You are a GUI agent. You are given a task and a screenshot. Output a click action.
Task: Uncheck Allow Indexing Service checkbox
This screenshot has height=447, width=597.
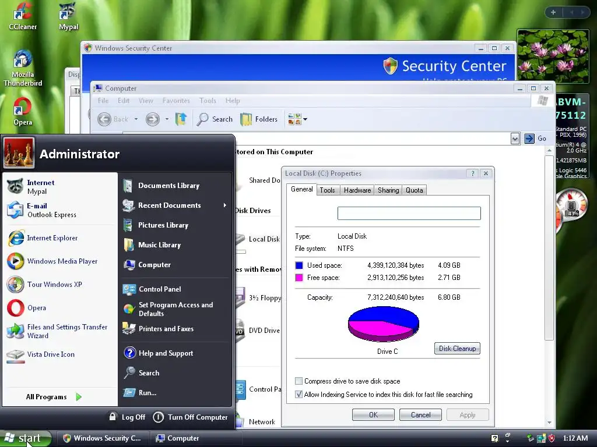[299, 394]
